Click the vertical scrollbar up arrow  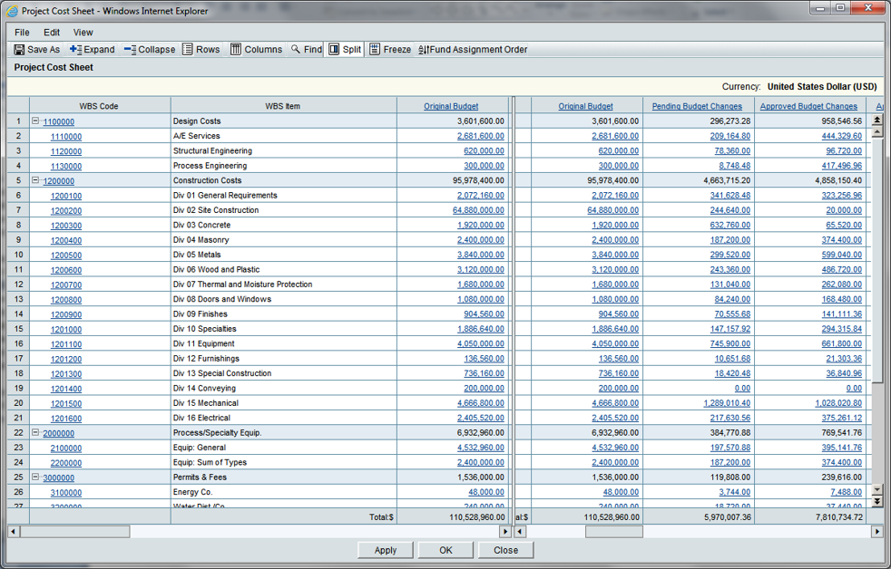click(876, 131)
